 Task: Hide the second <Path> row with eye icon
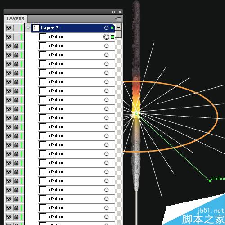tap(9, 46)
